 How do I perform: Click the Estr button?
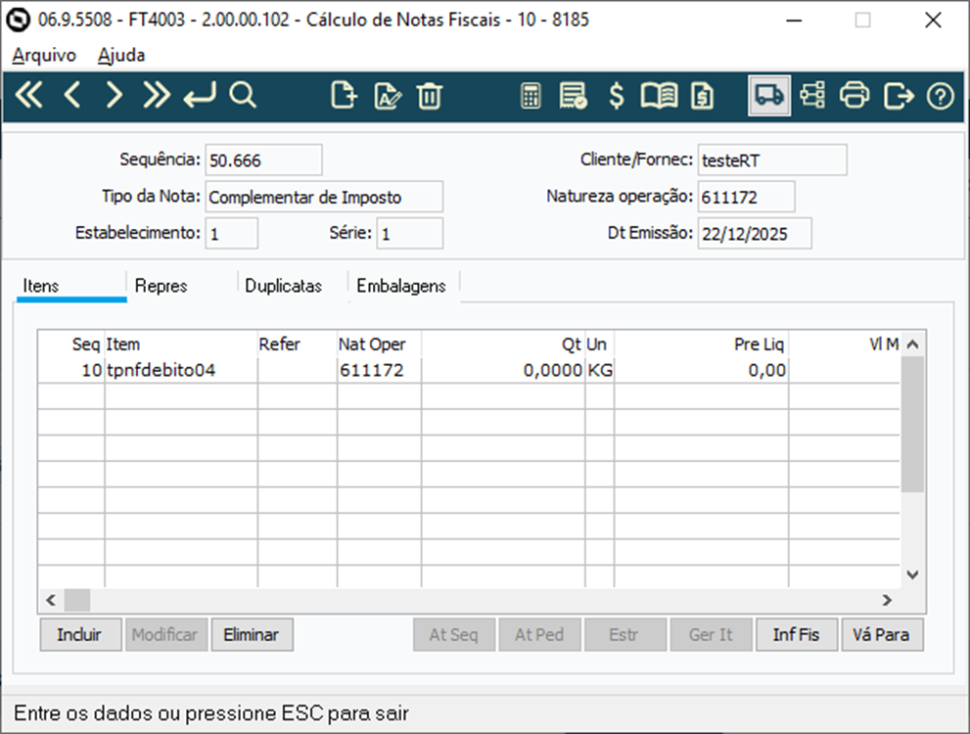pos(624,634)
